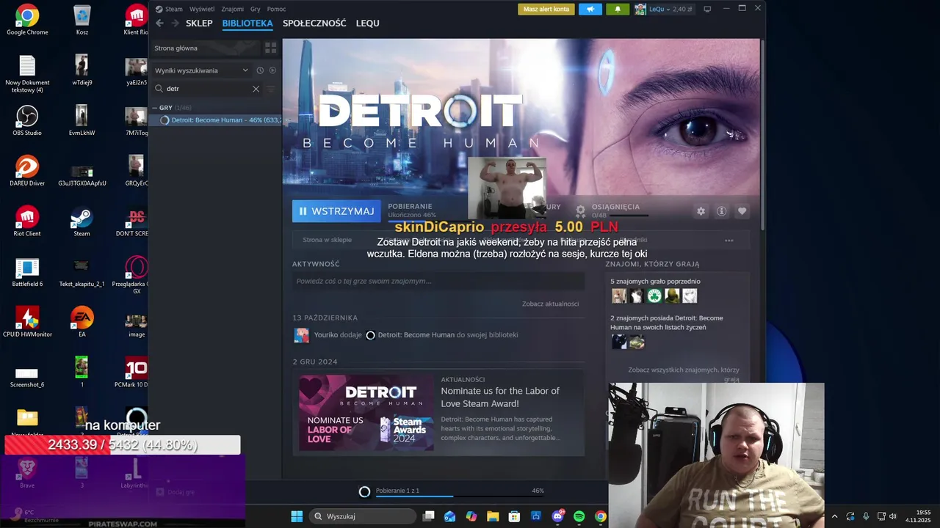The height and width of the screenshot is (528, 940).
Task: Open the Steam menu
Action: 170,9
